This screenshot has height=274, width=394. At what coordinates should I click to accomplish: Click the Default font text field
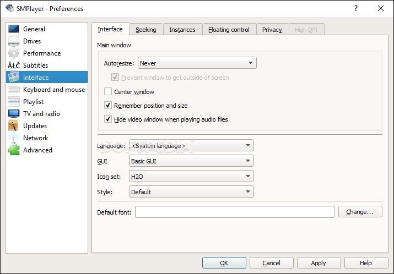[x=235, y=212]
